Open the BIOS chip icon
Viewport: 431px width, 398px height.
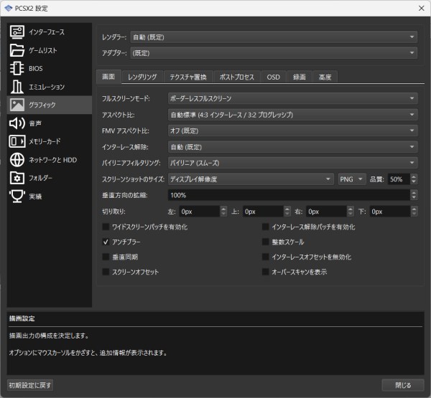pyautogui.click(x=17, y=68)
